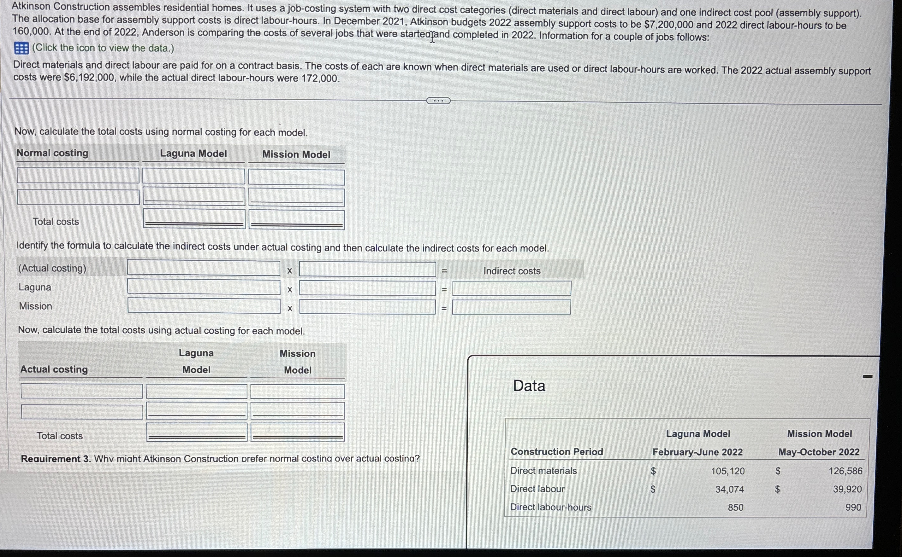Click Laguna indirect costs result field
The height and width of the screenshot is (557, 902).
pos(512,288)
